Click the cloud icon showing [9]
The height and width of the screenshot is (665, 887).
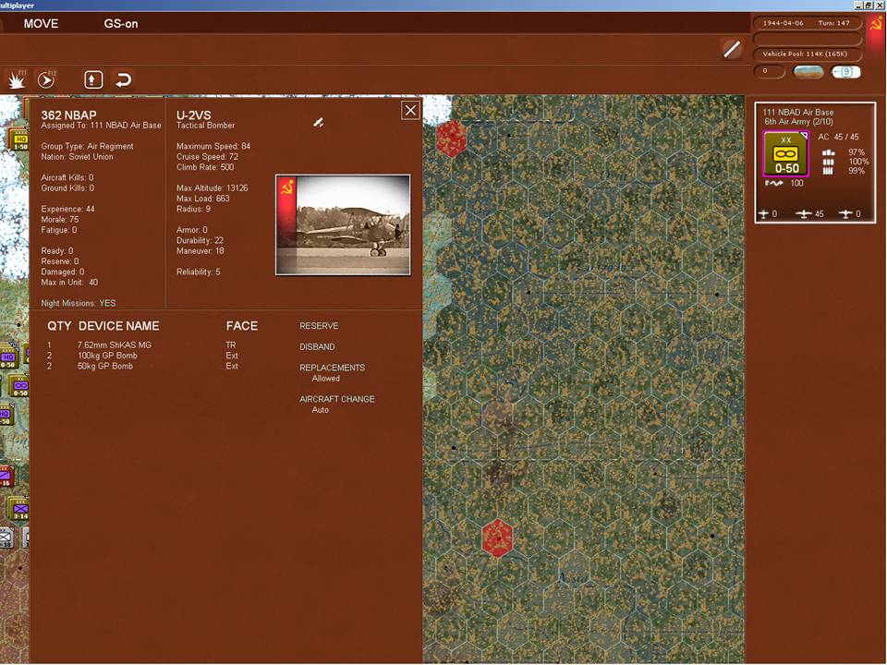[845, 72]
